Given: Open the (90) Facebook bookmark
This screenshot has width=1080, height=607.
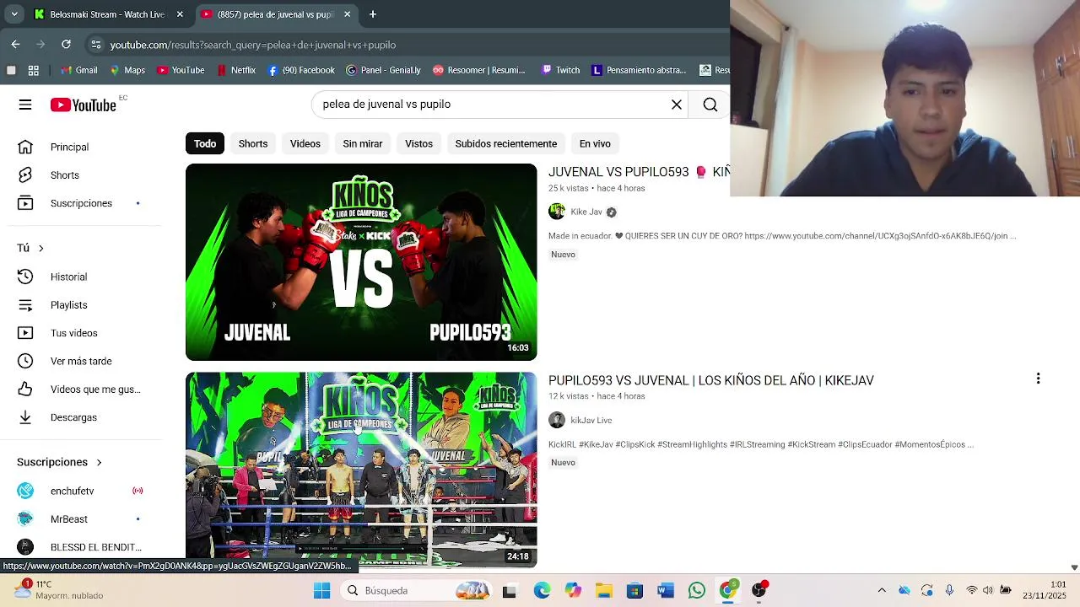Looking at the screenshot, I should tap(301, 70).
